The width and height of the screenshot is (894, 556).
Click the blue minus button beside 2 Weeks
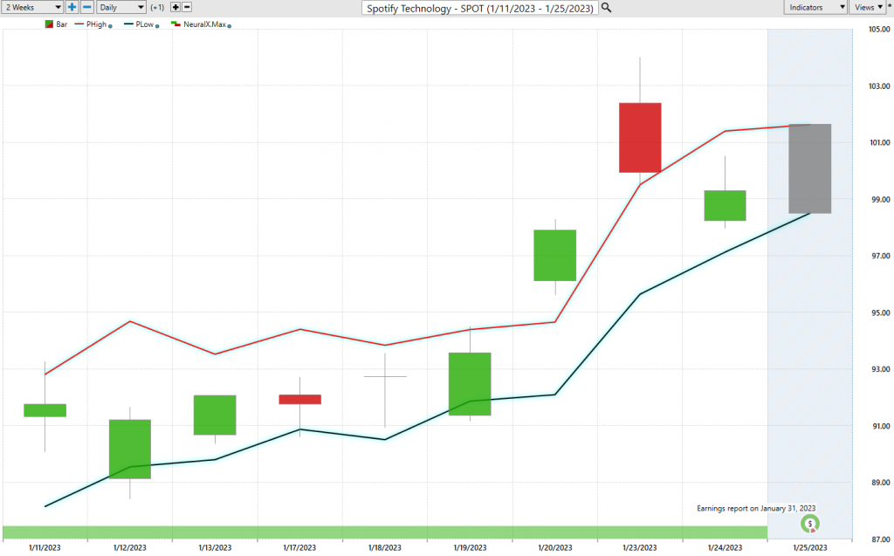click(87, 7)
